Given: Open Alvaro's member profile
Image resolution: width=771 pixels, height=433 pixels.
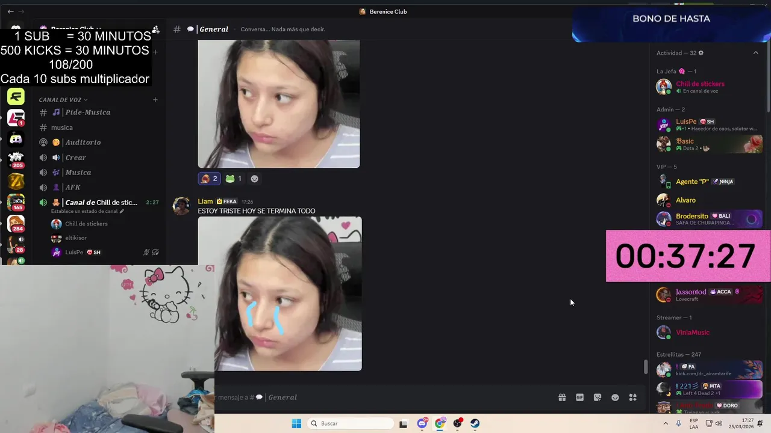Looking at the screenshot, I should [x=708, y=200].
